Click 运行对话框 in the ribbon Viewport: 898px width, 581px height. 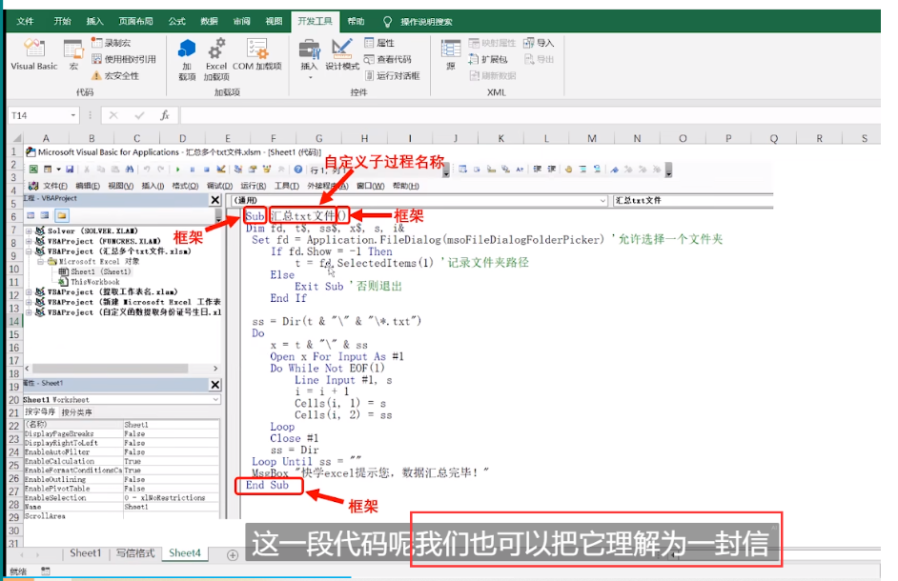coord(393,75)
